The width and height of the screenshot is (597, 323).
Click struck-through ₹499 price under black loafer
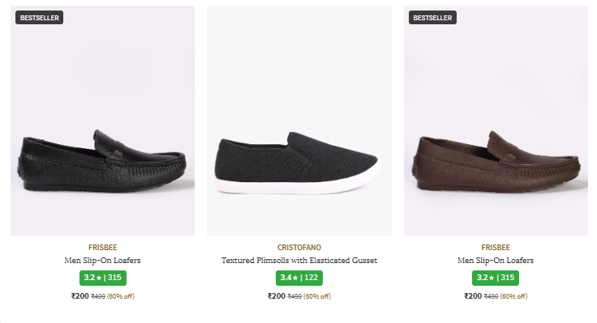[x=98, y=296]
